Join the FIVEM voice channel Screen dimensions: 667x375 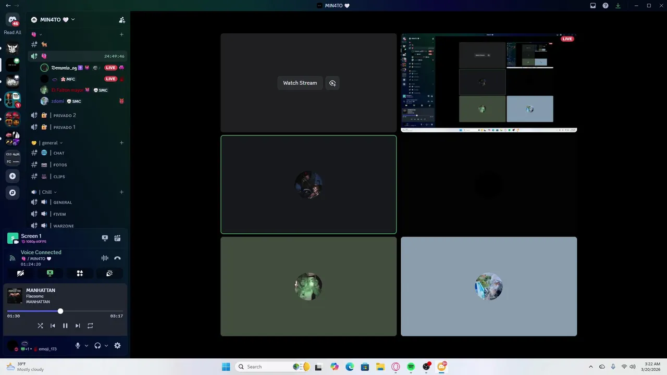[77, 214]
